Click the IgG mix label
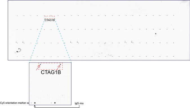Viewport: 190px width, 108px height. tap(79, 103)
